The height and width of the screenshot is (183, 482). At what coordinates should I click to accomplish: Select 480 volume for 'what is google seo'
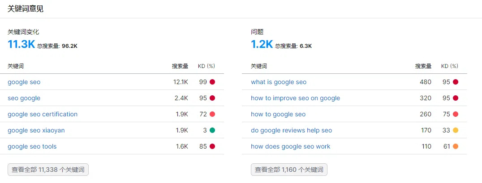click(426, 82)
